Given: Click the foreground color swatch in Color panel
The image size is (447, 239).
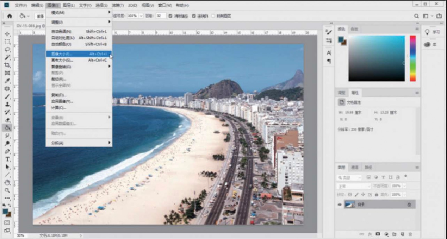Looking at the screenshot, I should (341, 40).
